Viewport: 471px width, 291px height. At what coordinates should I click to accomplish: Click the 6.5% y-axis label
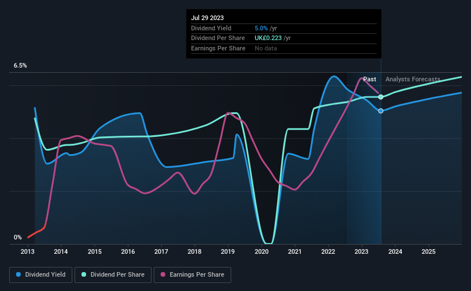click(x=21, y=65)
